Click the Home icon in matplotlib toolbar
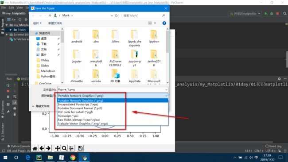This screenshot has width=288, height=162. pyautogui.click(x=35, y=148)
